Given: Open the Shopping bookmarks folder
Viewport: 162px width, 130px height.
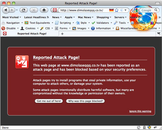Looking at the screenshot, I should pyautogui.click(x=104, y=17).
